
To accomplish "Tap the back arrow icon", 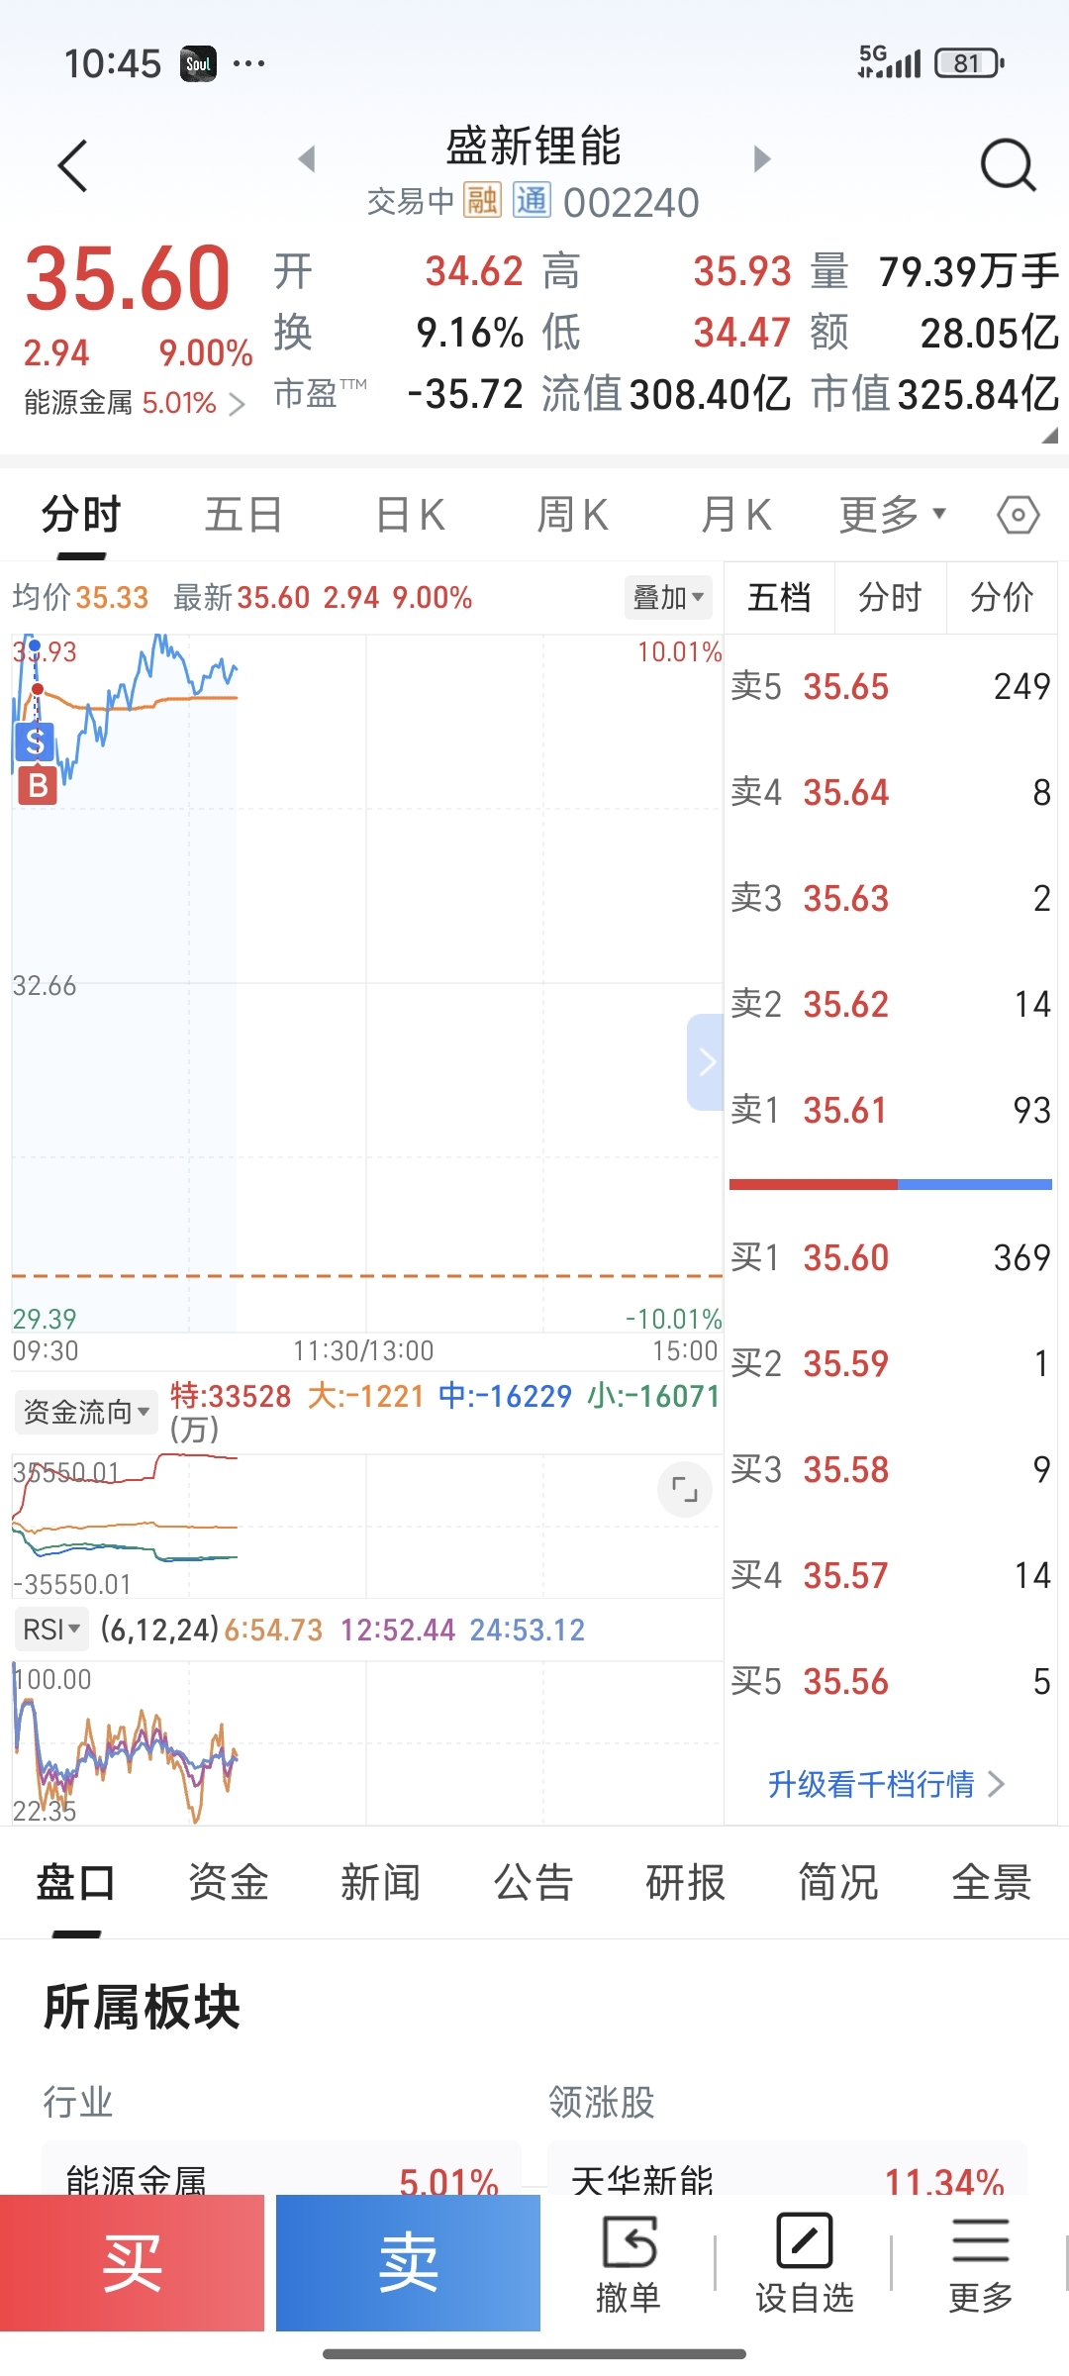I will tap(73, 165).
